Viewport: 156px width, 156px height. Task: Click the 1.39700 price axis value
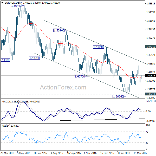[x=151, y=81]
